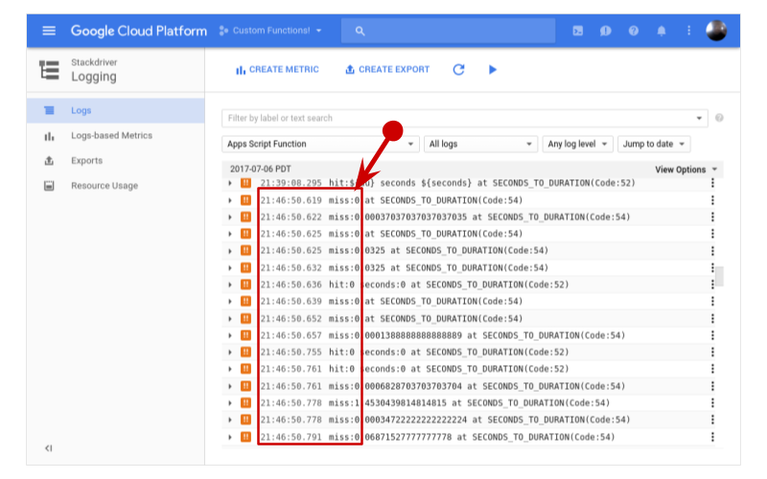This screenshot has height=479, width=767.
Task: Click the top search bar
Action: pyautogui.click(x=448, y=31)
